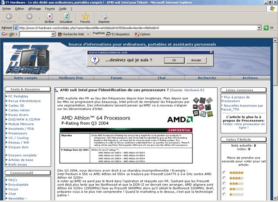Open Testez votre processeur en ligne link

tap(244, 126)
